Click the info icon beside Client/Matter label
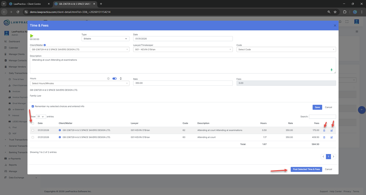This screenshot has height=195, width=366. [x=45, y=45]
